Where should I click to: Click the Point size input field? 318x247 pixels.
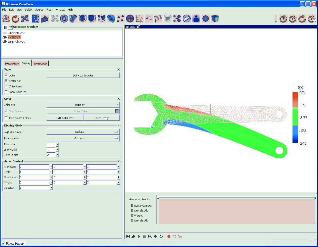[51, 144]
